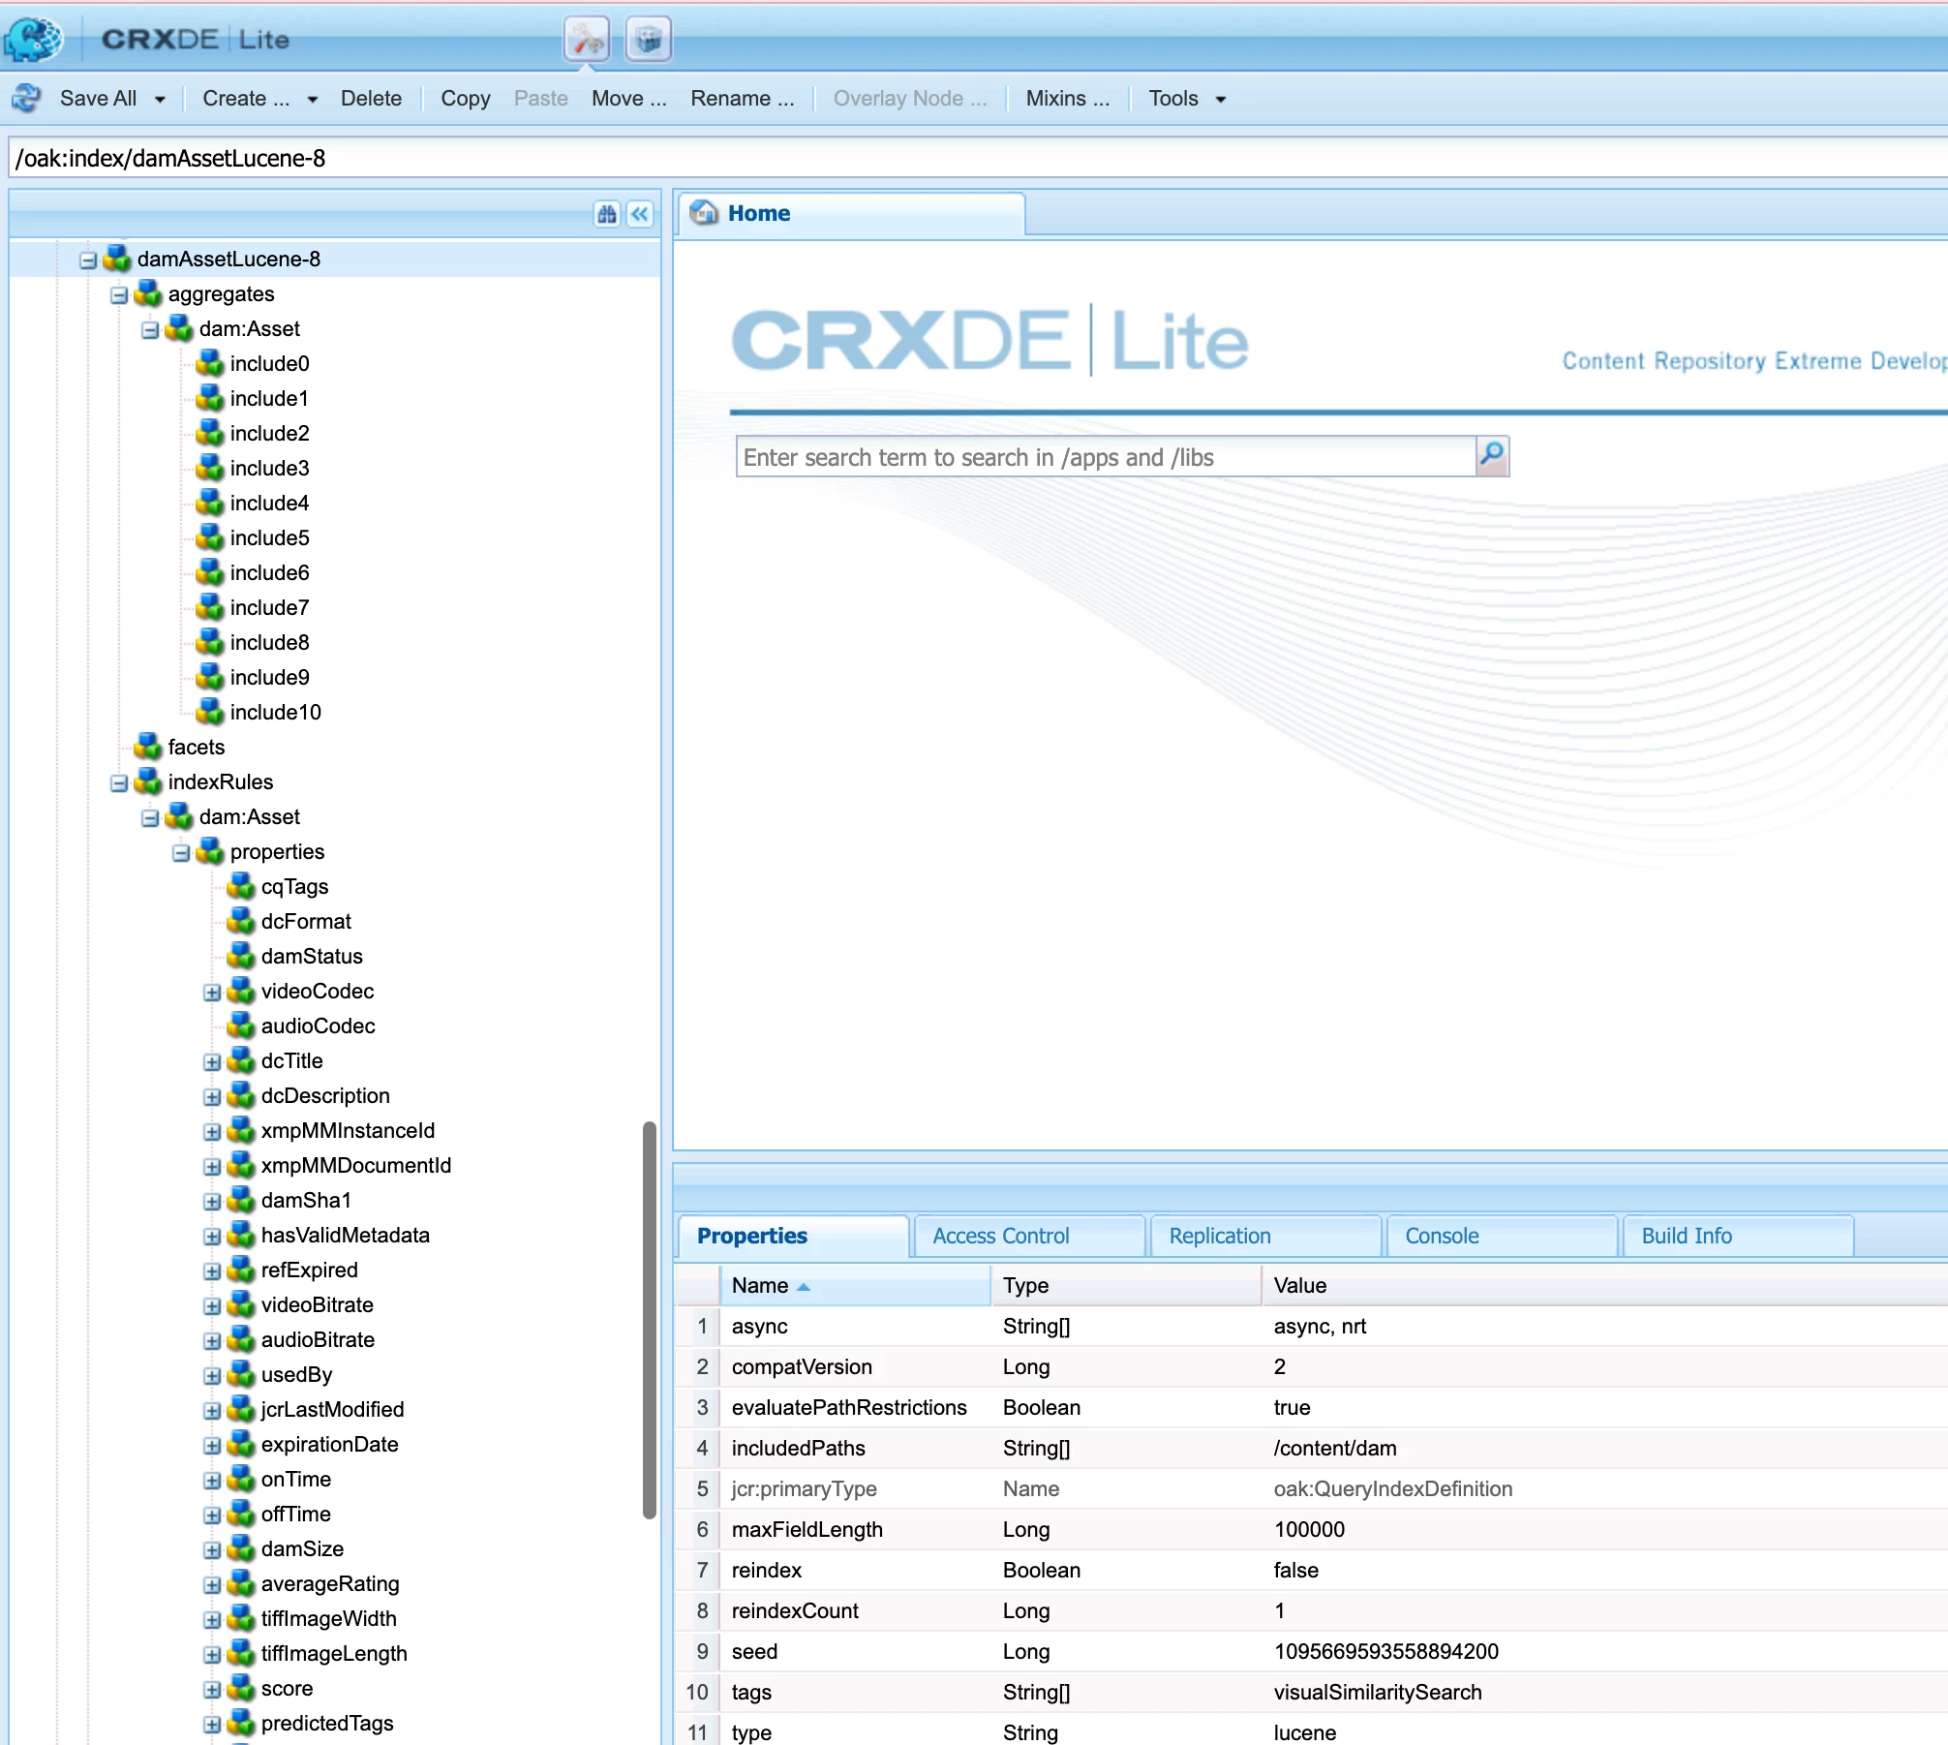Click the Home tab house icon
This screenshot has width=1948, height=1745.
(705, 213)
